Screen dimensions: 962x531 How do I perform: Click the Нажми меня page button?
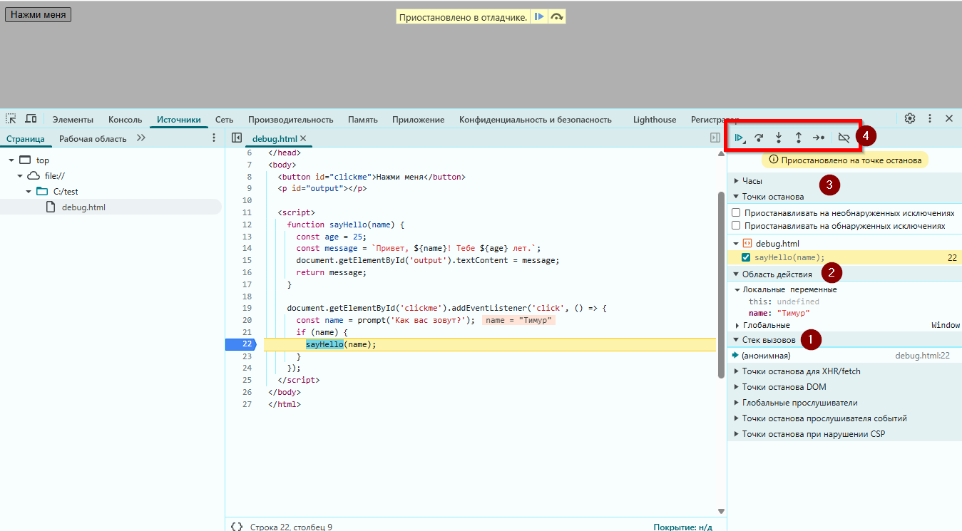[38, 14]
